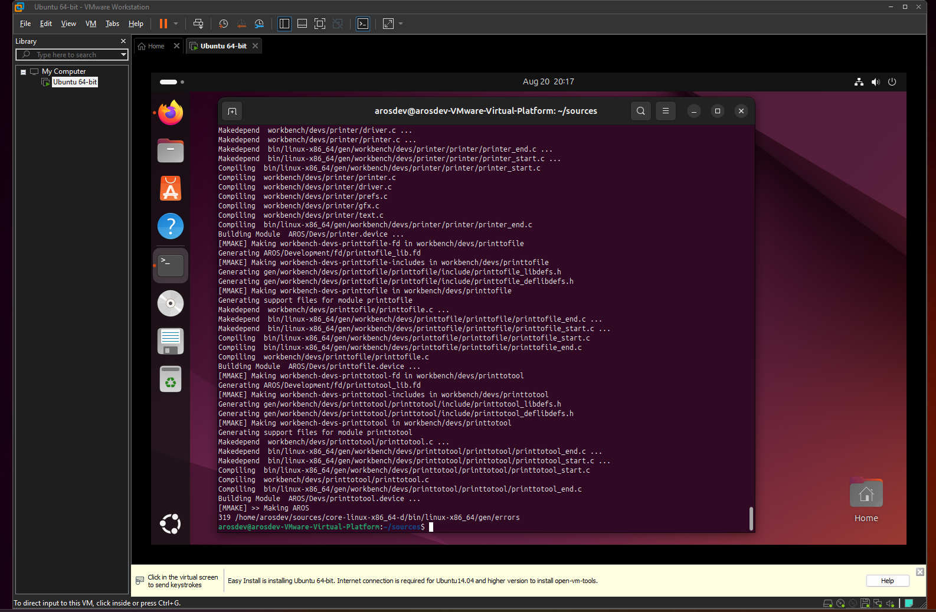This screenshot has height=612, width=936.
Task: Open the snapshot manager from the toolbar
Action: (x=259, y=24)
